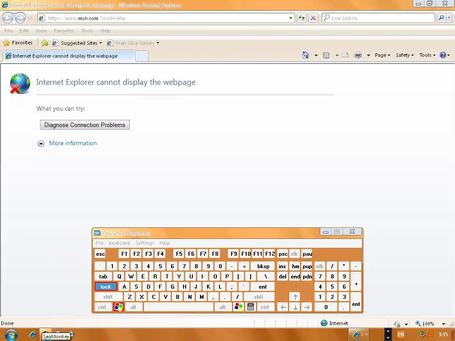This screenshot has height=341, width=455.
Task: Click the red Stop loading icon
Action: [313, 18]
